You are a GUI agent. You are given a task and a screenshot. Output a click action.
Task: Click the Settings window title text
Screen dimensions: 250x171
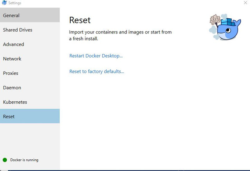click(15, 3)
